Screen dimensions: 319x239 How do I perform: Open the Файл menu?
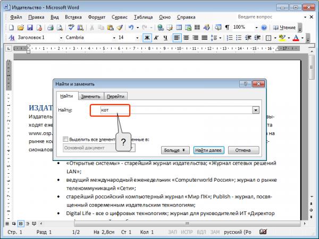pyautogui.click(x=16, y=18)
